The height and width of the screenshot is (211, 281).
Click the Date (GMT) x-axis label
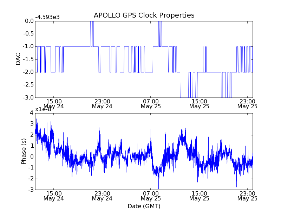[144, 206]
